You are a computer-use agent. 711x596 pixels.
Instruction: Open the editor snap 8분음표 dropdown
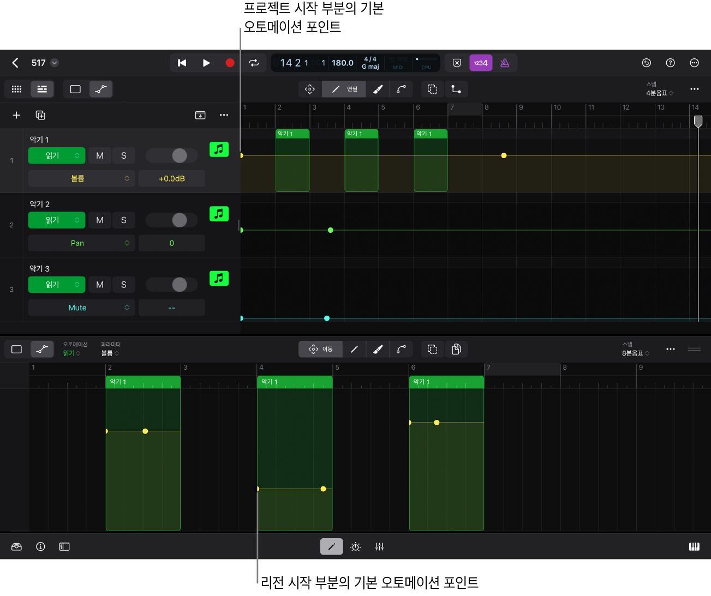pyautogui.click(x=636, y=349)
